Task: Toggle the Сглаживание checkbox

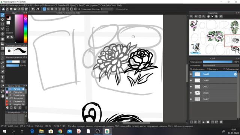Action: pyautogui.click(x=79, y=9)
